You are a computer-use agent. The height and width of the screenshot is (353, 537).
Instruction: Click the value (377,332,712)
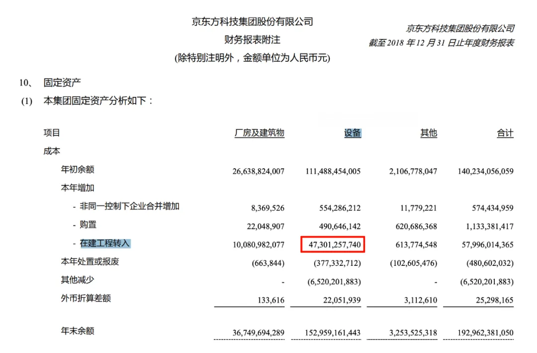(x=337, y=263)
